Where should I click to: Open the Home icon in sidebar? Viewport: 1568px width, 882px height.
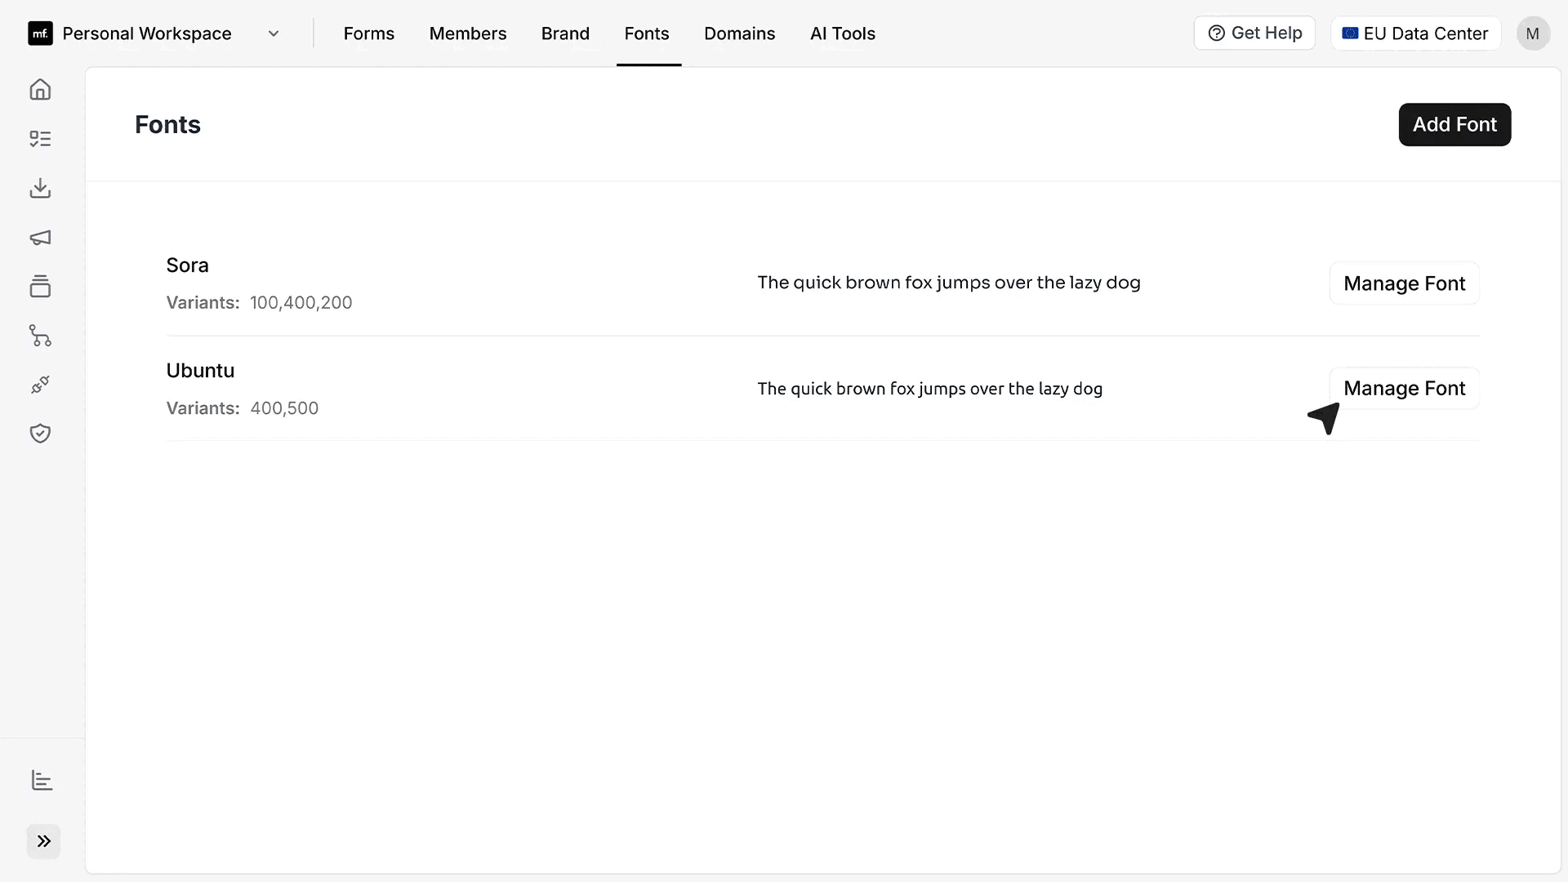pos(40,89)
